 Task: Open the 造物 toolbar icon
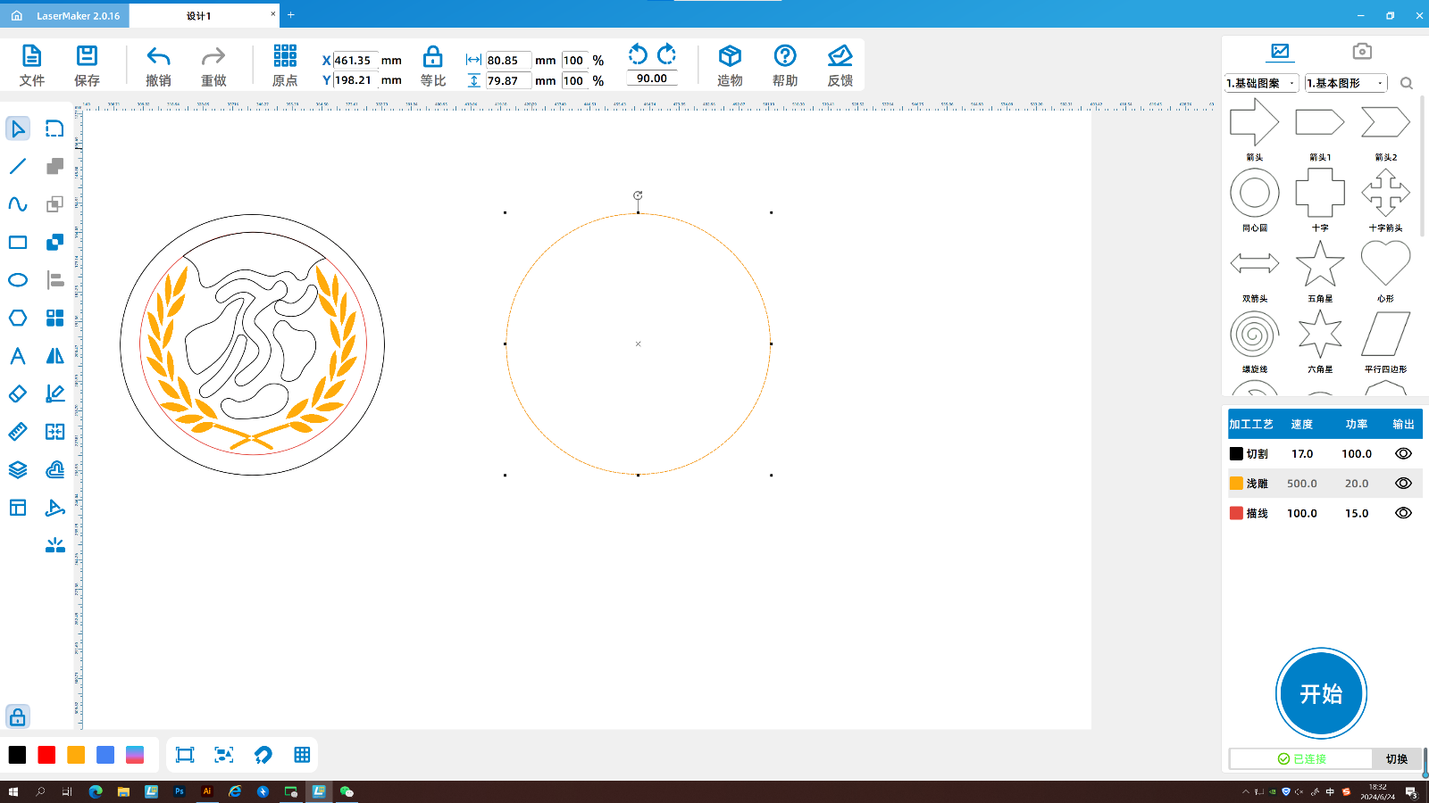pyautogui.click(x=730, y=66)
